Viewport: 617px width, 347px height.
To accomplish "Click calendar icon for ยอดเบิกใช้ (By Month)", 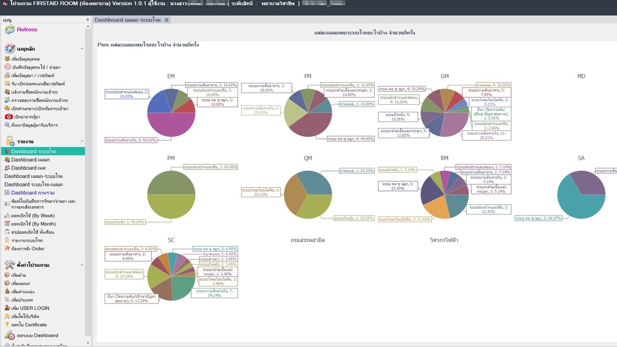I will [7, 224].
